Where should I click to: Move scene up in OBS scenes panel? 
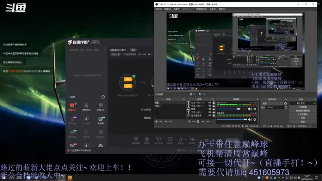[166, 122]
